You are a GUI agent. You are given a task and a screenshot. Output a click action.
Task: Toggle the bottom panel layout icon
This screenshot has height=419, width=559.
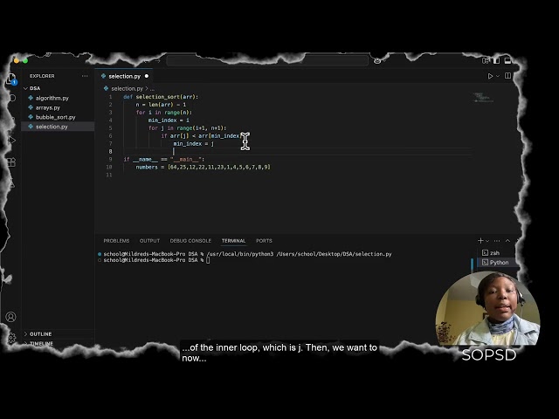507,60
